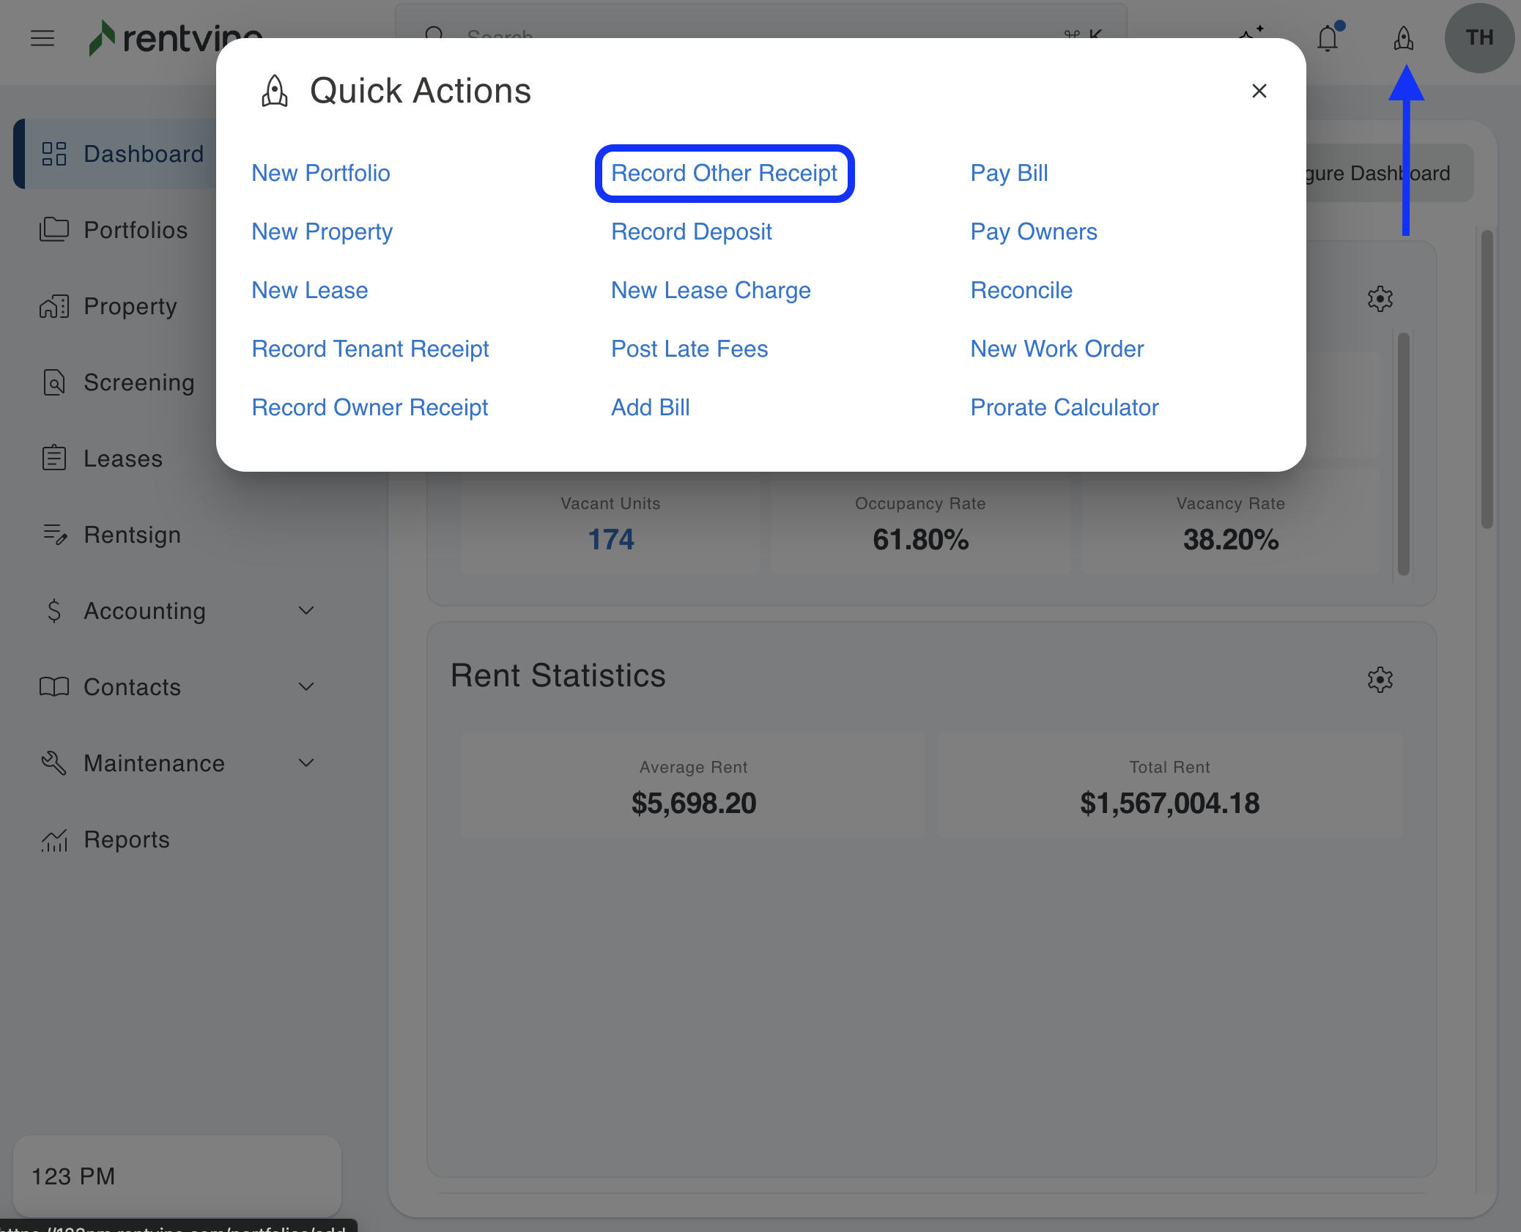
Task: Expand the Maintenance menu chevron
Action: pyautogui.click(x=306, y=763)
